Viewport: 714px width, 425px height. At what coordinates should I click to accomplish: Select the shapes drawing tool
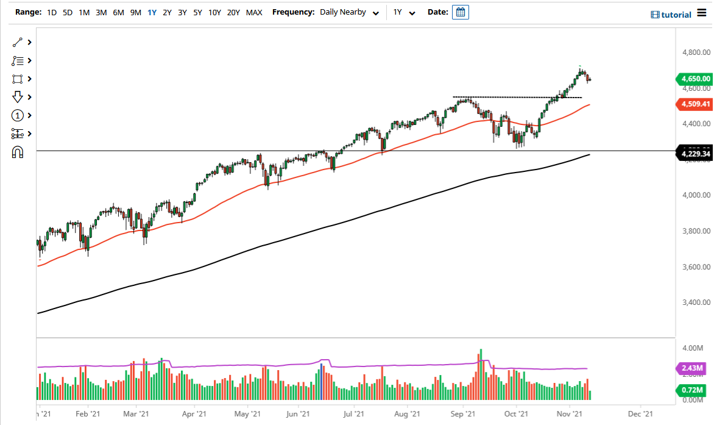coord(18,79)
